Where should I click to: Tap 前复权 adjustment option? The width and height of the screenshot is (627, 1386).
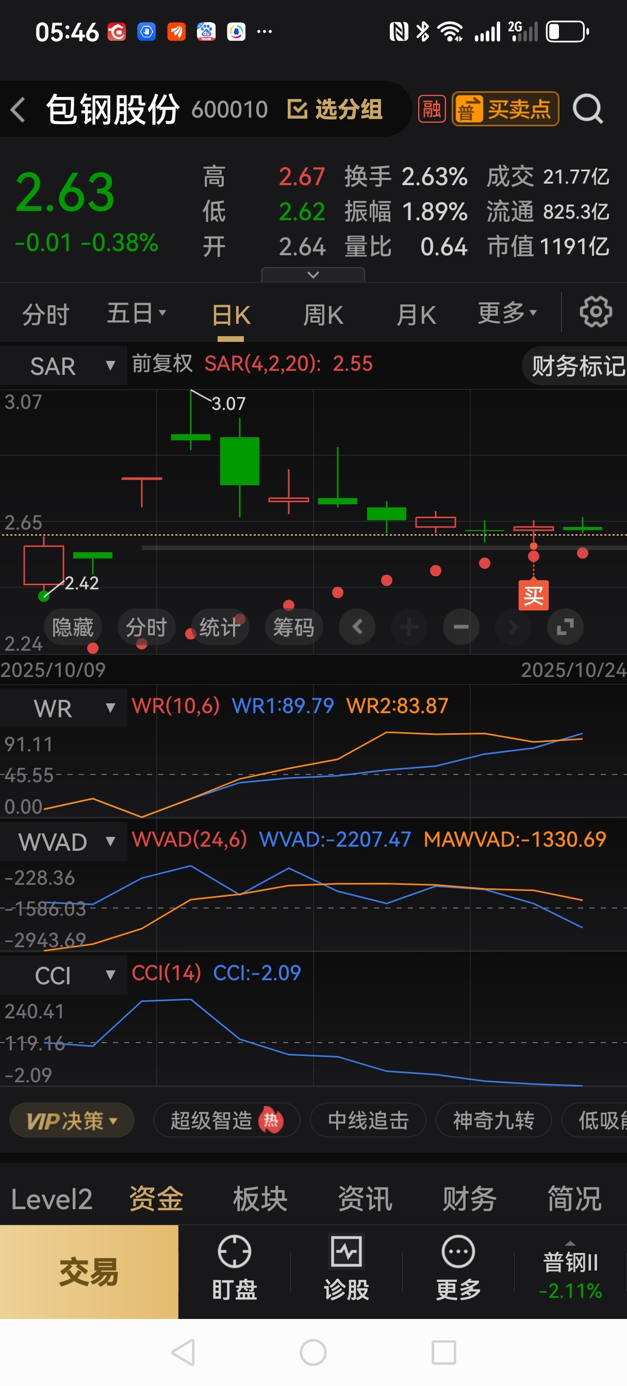(x=162, y=363)
